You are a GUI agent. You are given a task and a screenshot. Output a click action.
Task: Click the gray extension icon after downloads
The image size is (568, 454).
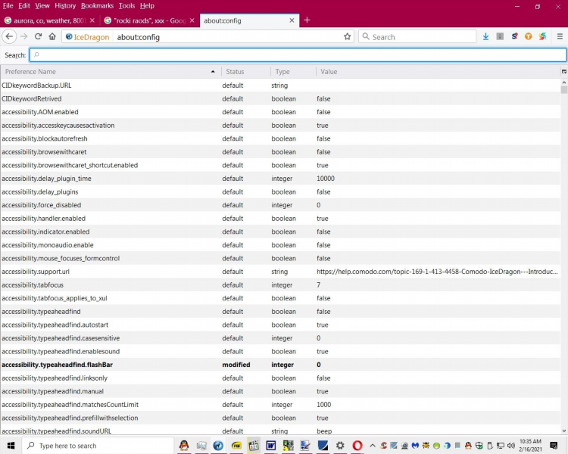pos(500,36)
